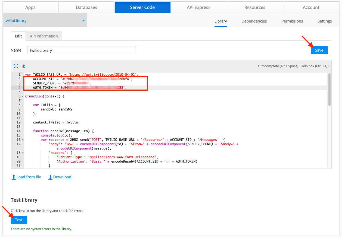Viewport: 342px width, 238px height.
Task: Click the code editor vertical scrollbar
Action: [x=329, y=89]
